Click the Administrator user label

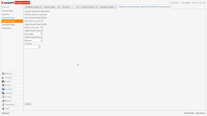coord(189,113)
